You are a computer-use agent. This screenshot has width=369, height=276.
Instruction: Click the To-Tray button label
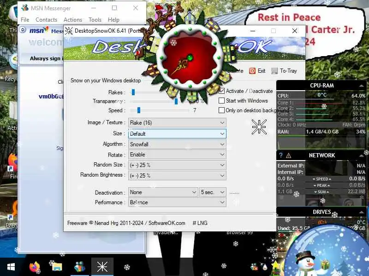pyautogui.click(x=289, y=71)
